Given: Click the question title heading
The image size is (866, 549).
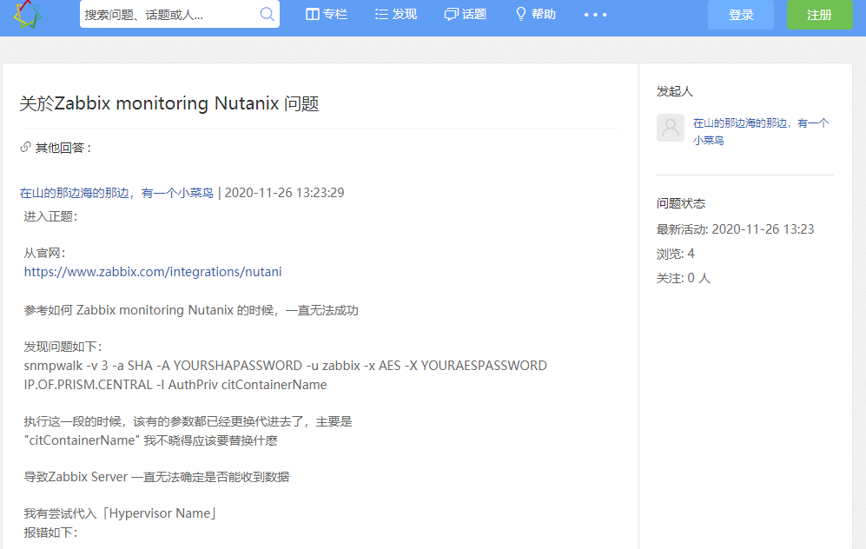Looking at the screenshot, I should click(x=169, y=103).
